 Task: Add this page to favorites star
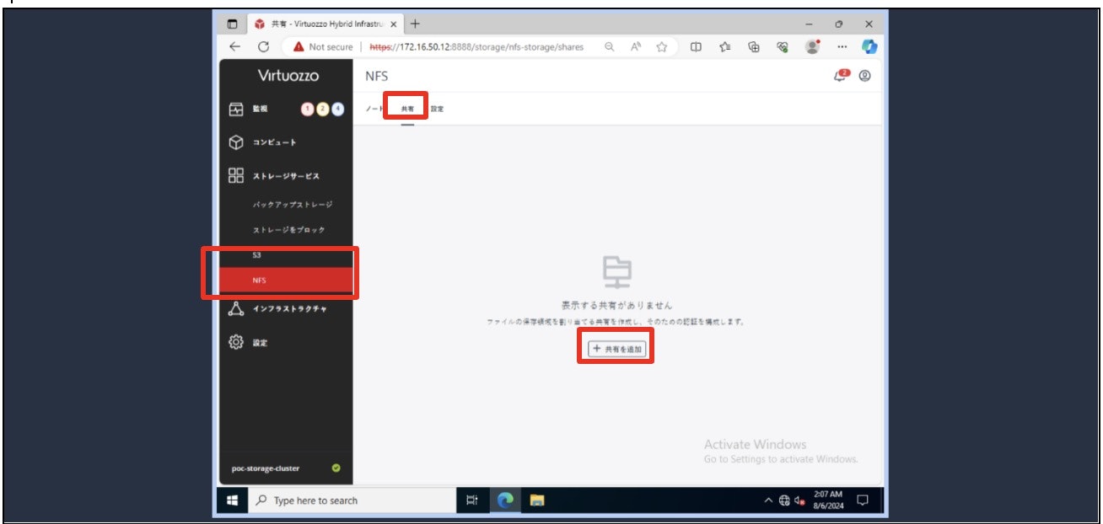coord(662,47)
